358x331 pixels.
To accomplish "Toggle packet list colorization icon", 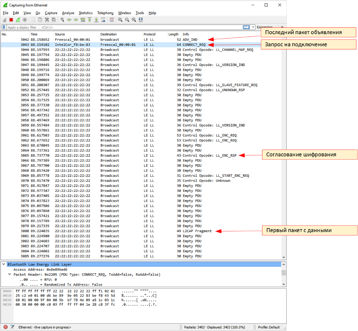I will pos(111,20).
